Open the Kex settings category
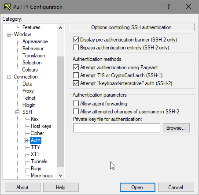 coord(35,119)
